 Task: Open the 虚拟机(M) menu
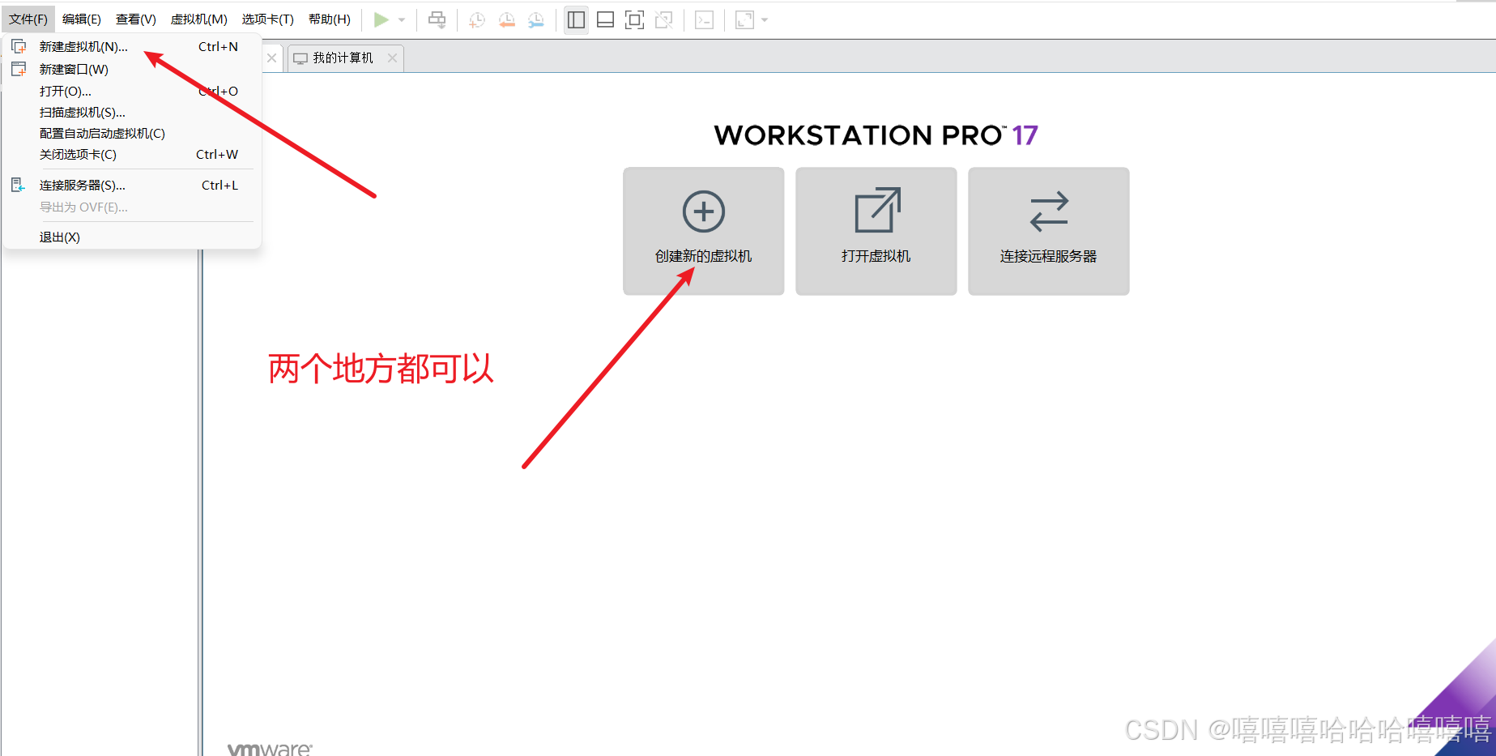[x=199, y=19]
